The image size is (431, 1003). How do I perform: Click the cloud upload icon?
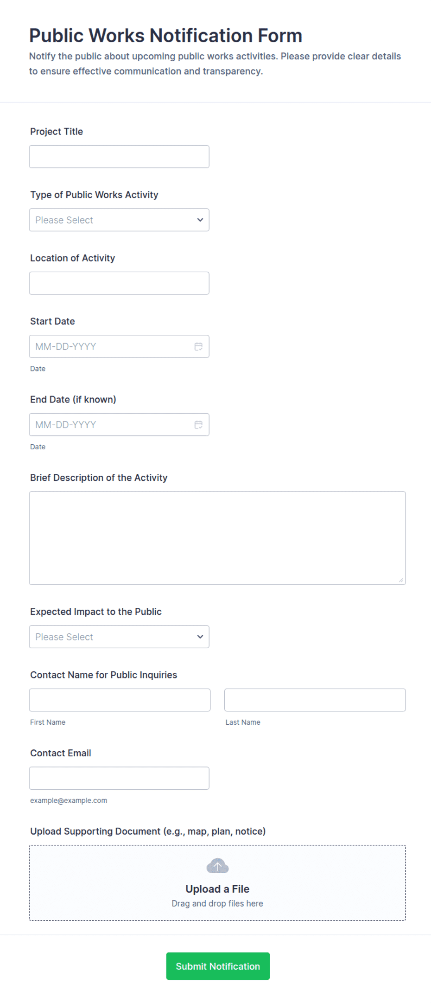(217, 866)
